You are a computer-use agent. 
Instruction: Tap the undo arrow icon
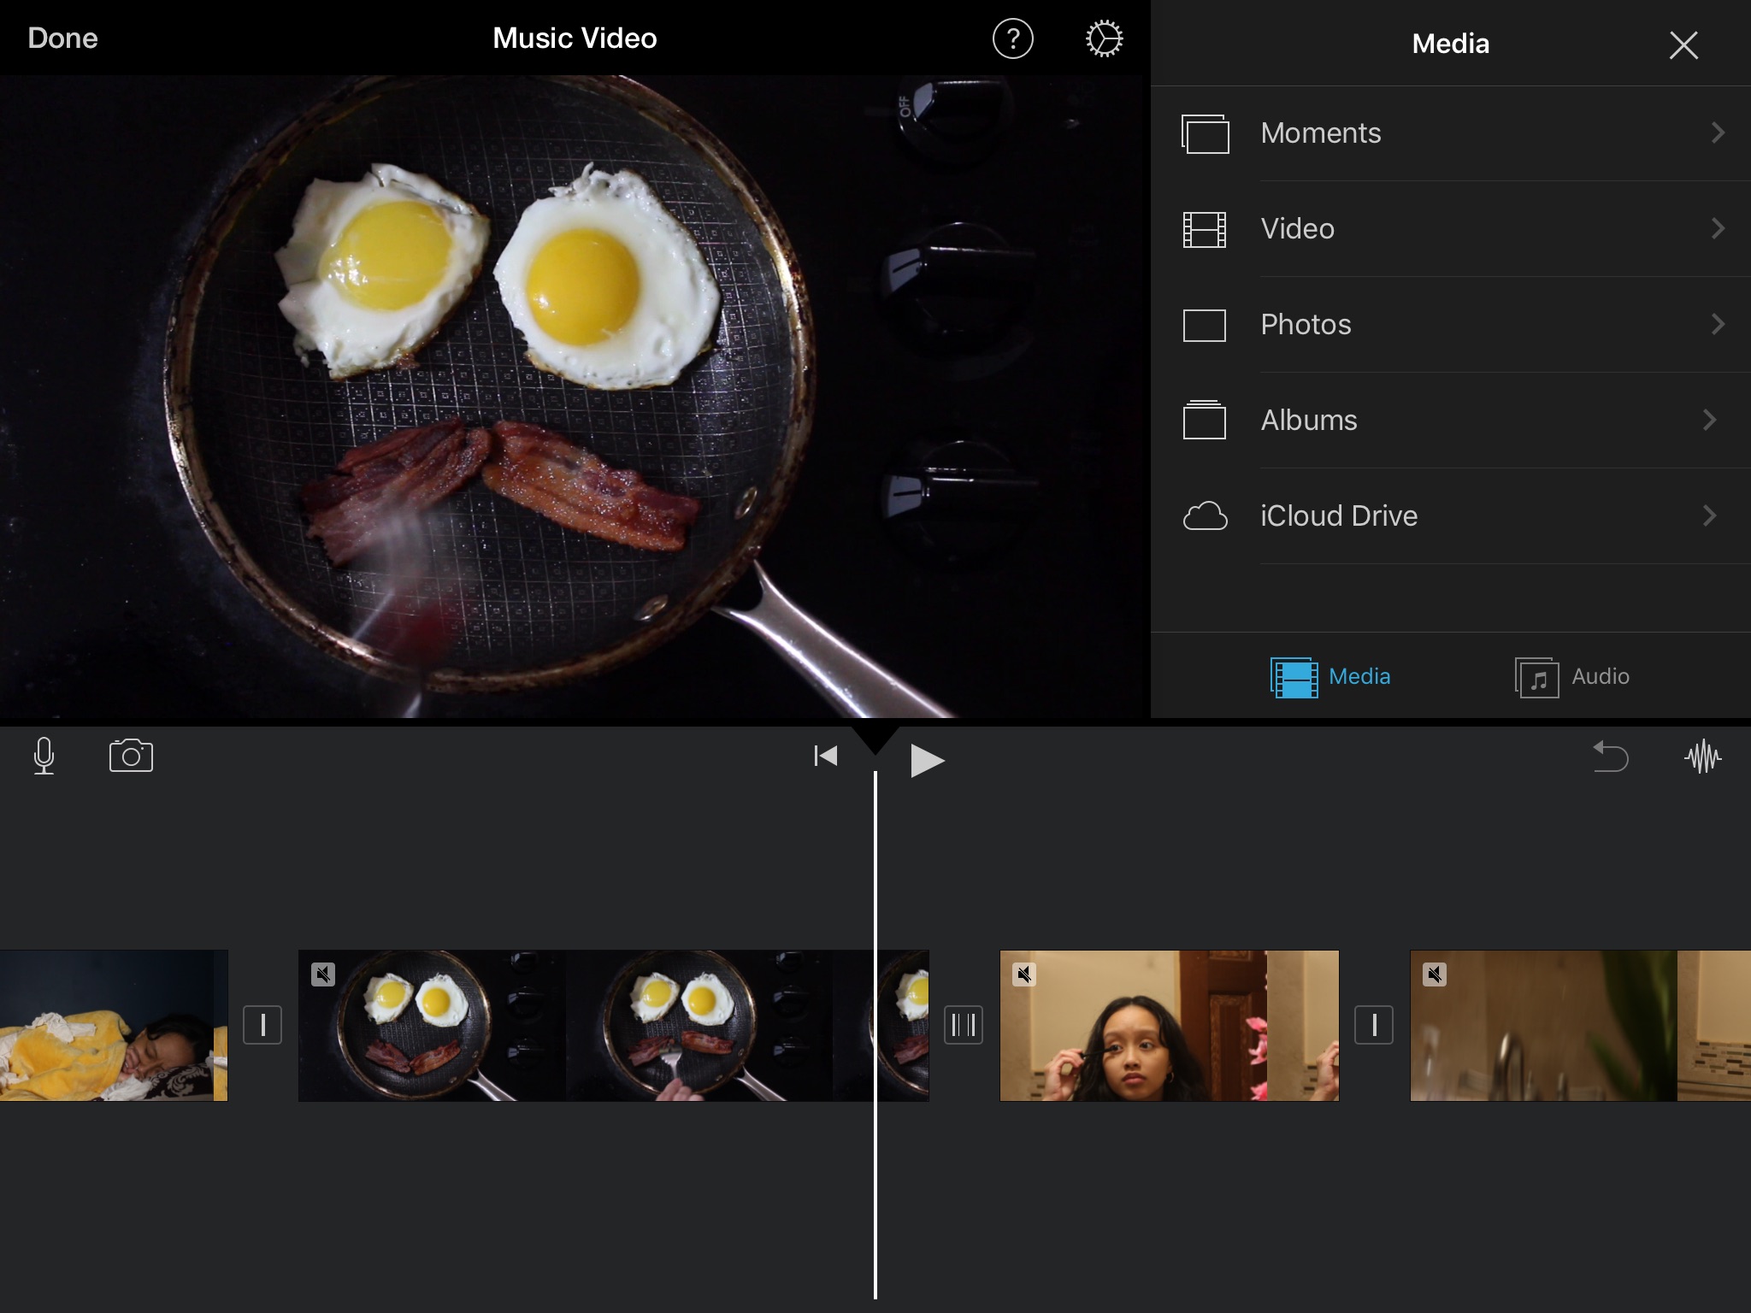point(1611,757)
